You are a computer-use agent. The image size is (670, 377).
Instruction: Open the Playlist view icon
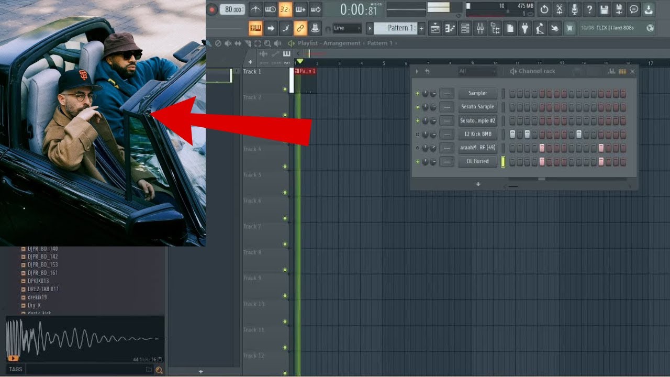(435, 28)
